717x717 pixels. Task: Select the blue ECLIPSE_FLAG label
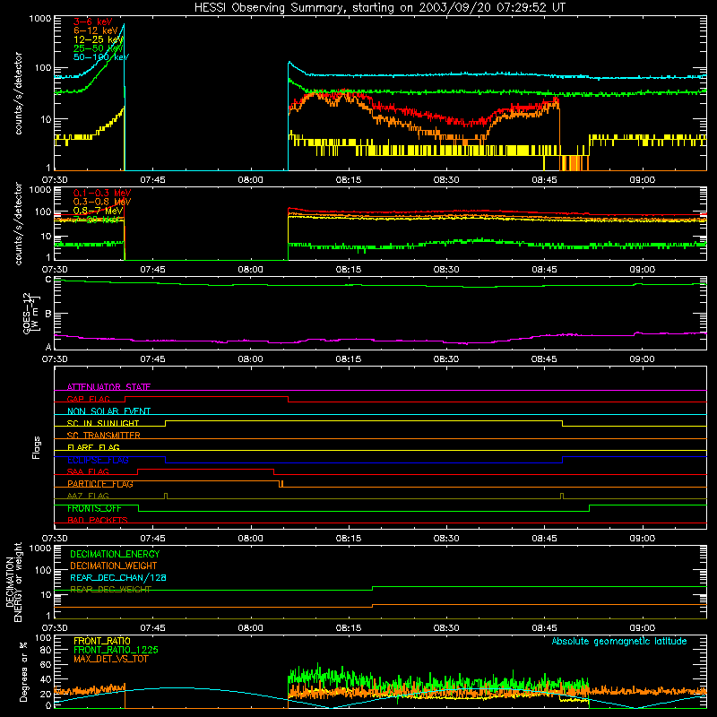(98, 460)
